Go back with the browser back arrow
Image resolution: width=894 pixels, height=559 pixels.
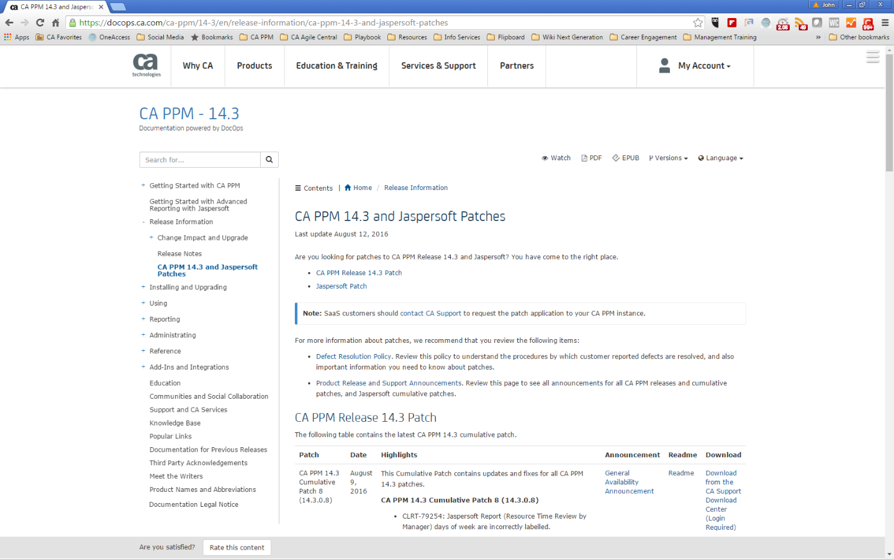click(x=9, y=22)
